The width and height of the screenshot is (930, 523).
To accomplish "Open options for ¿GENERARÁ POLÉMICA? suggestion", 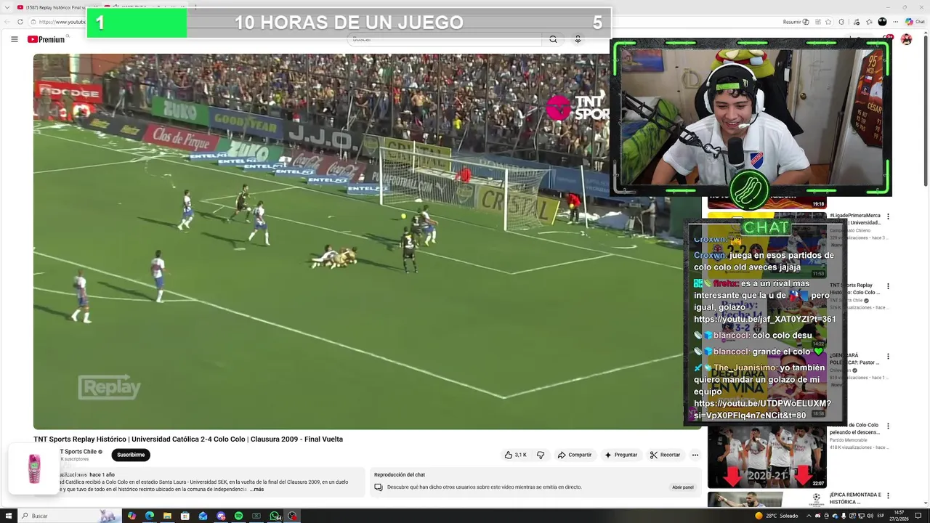I will (x=888, y=357).
